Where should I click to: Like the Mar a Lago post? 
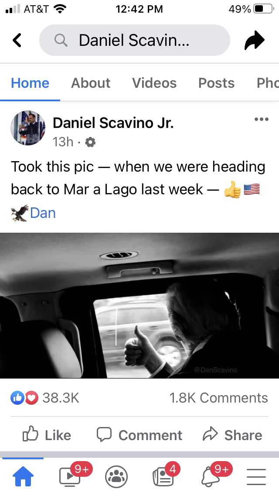click(47, 434)
